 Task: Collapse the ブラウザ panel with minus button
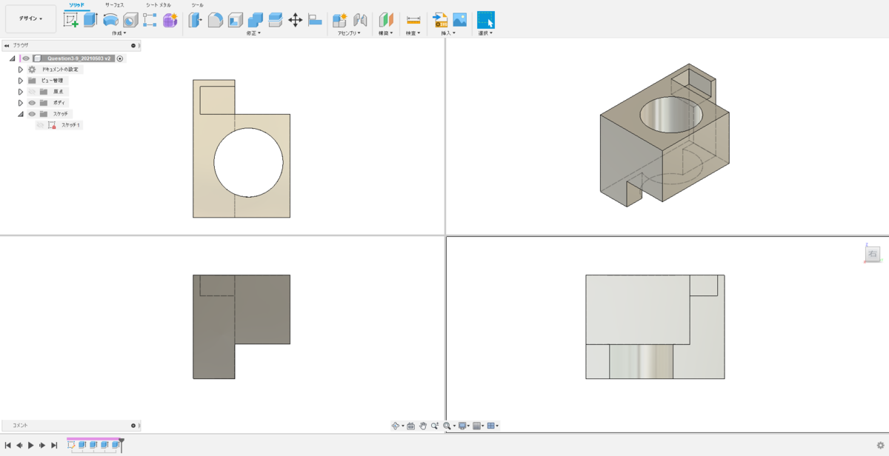click(133, 45)
